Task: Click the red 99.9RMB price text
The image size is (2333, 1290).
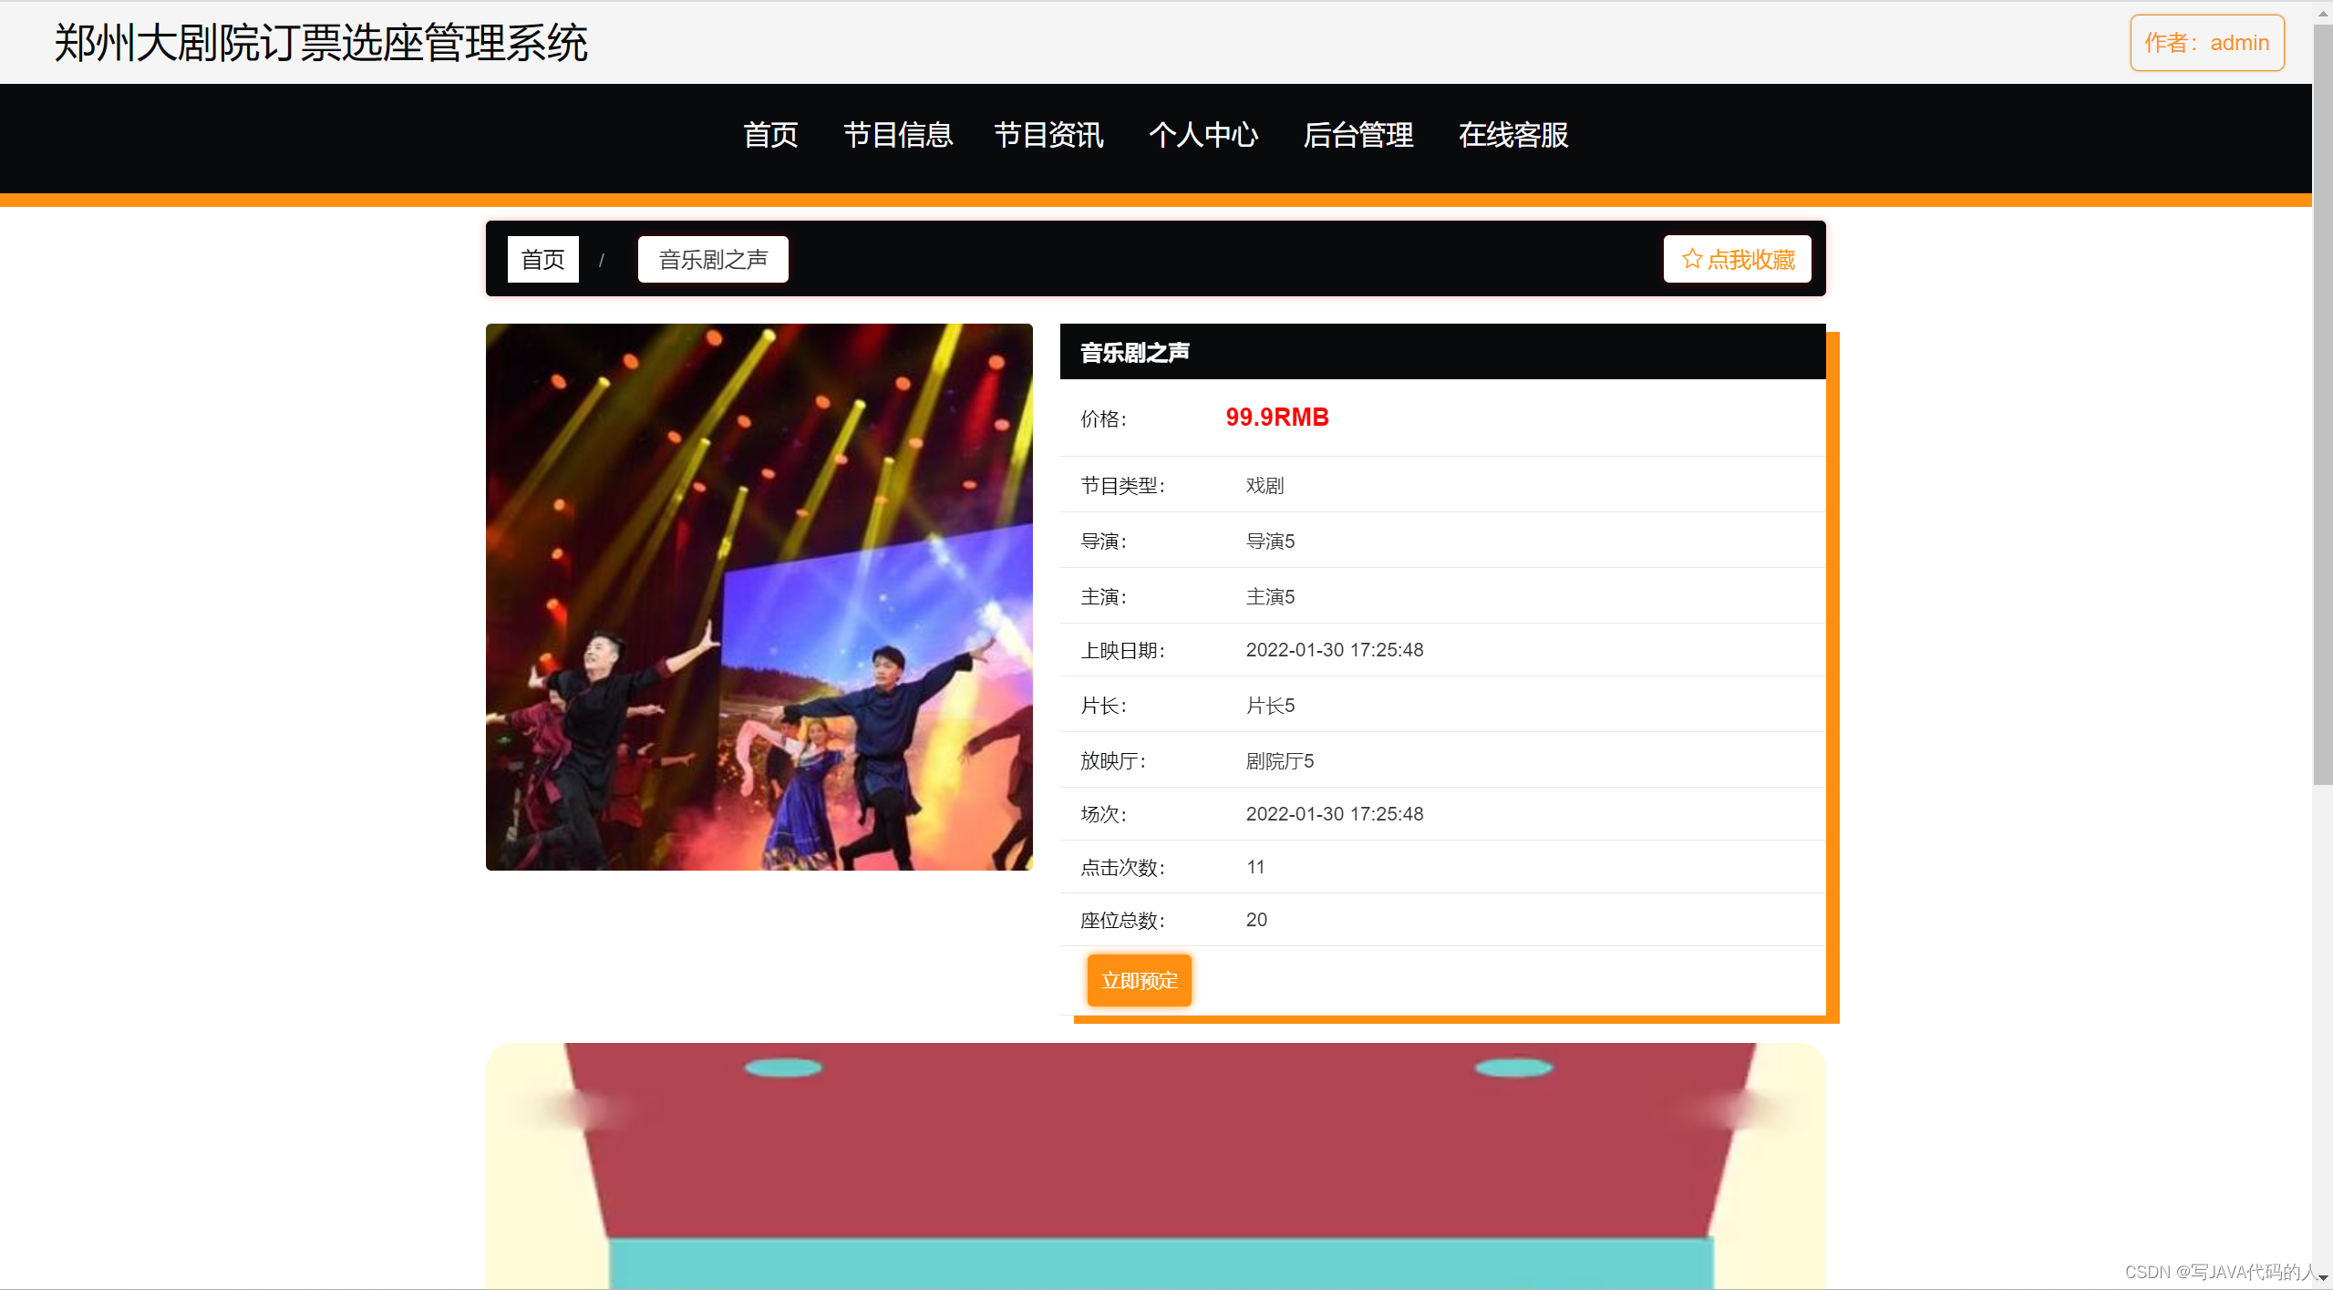Action: (x=1276, y=418)
